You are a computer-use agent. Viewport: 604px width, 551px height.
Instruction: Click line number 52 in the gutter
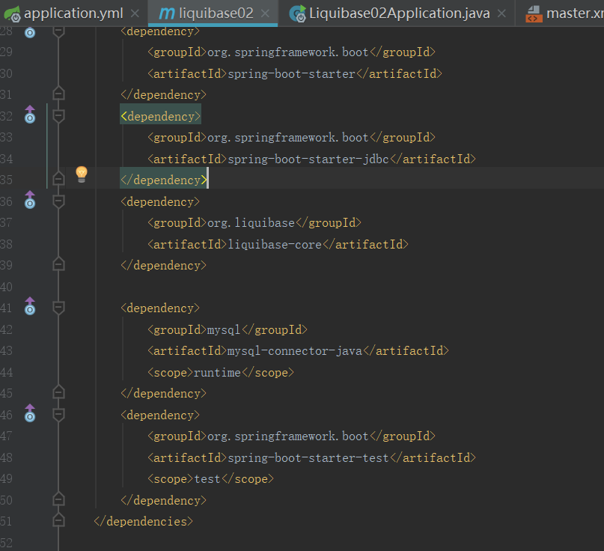6,543
